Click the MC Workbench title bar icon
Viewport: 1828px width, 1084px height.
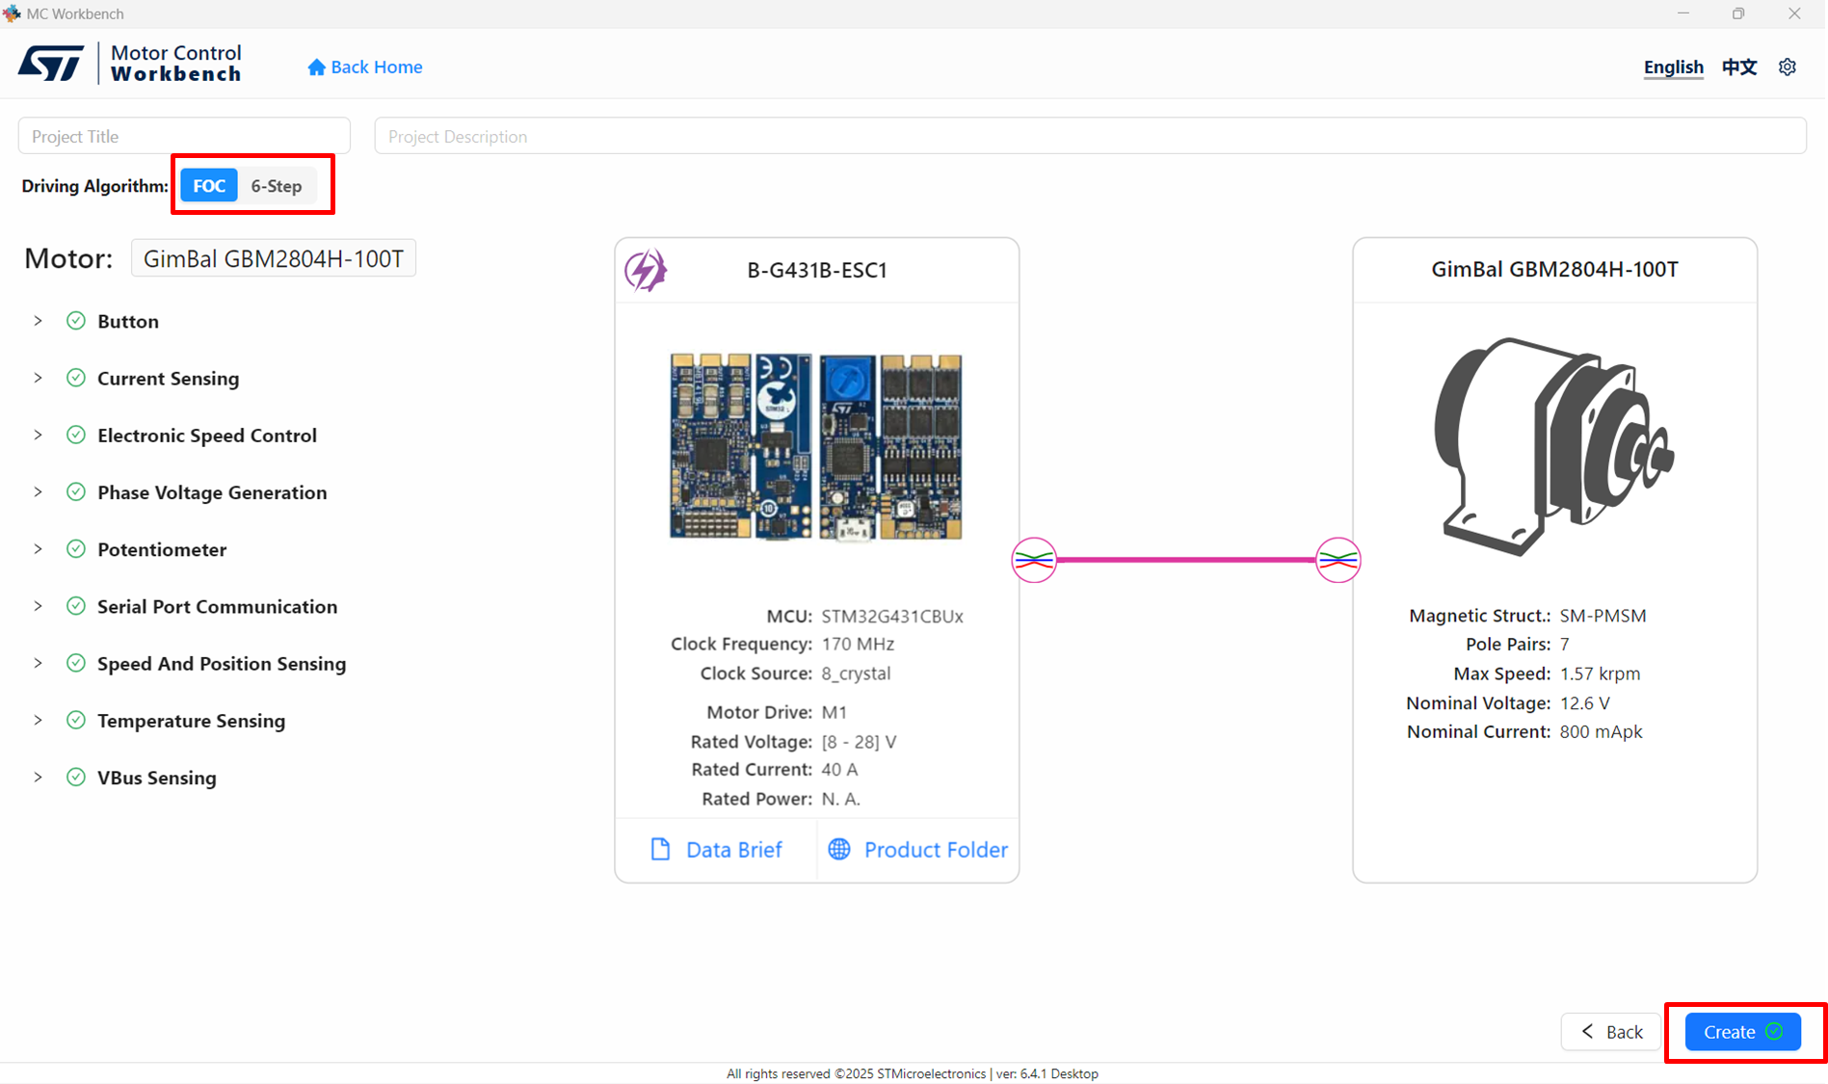(x=12, y=13)
